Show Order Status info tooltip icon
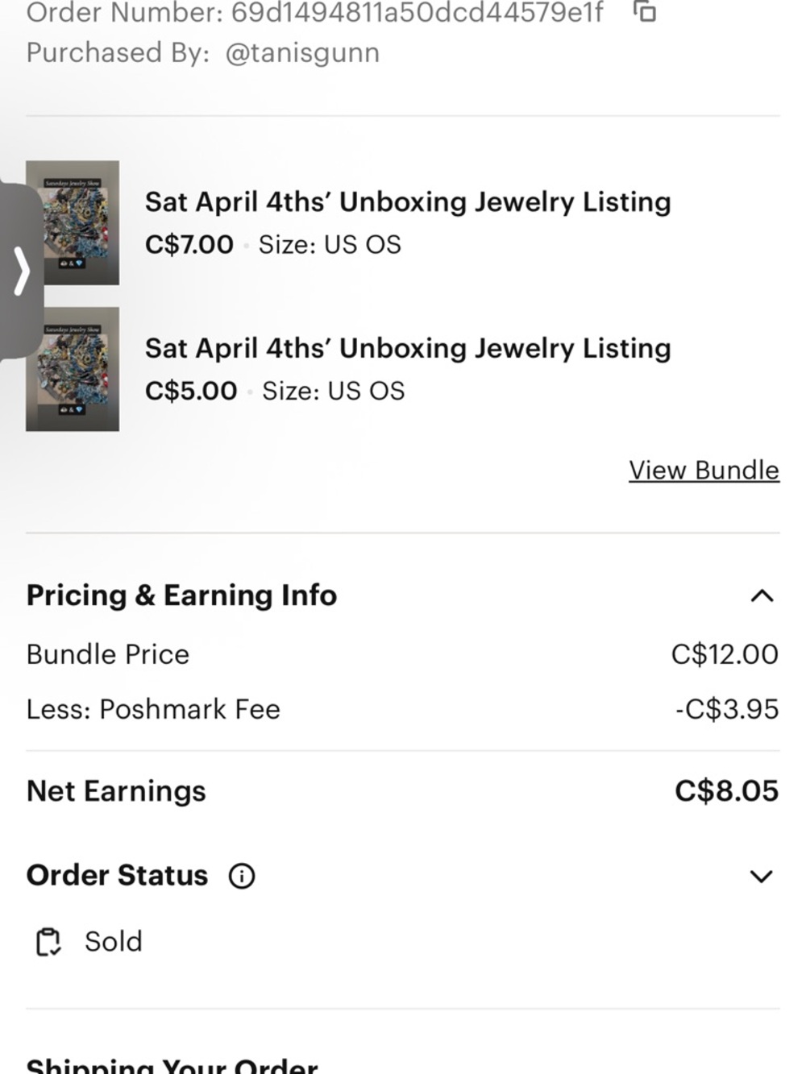 pyautogui.click(x=242, y=876)
